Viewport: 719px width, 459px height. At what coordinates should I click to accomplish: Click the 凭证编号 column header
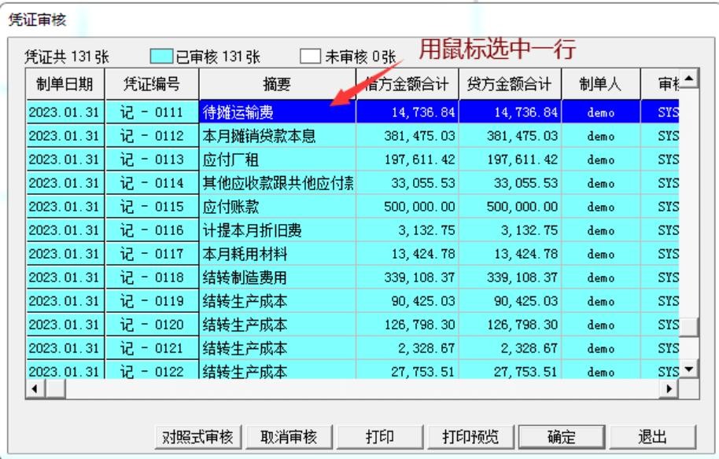[152, 84]
